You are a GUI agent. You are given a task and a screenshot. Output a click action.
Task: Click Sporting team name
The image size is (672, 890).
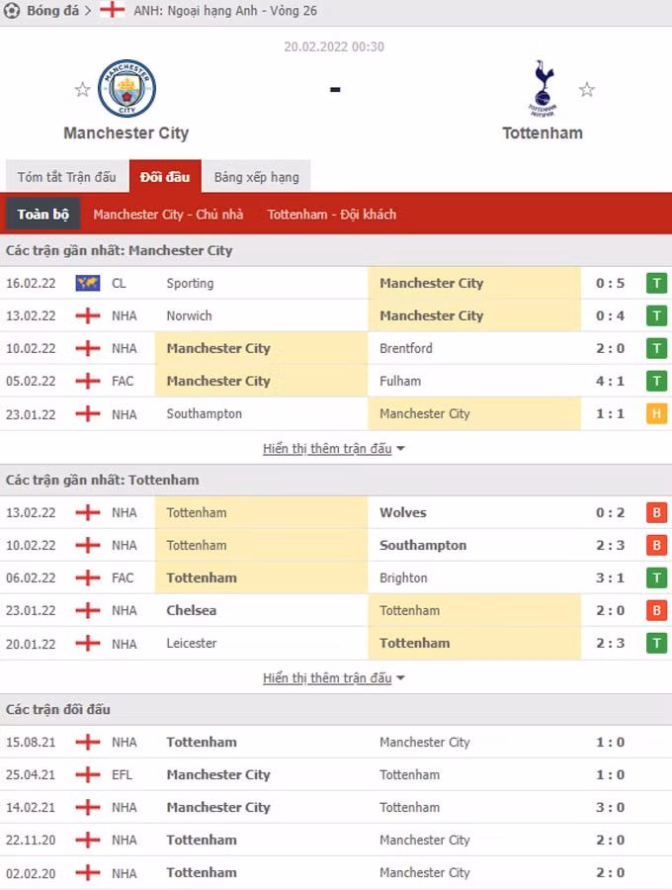190,283
